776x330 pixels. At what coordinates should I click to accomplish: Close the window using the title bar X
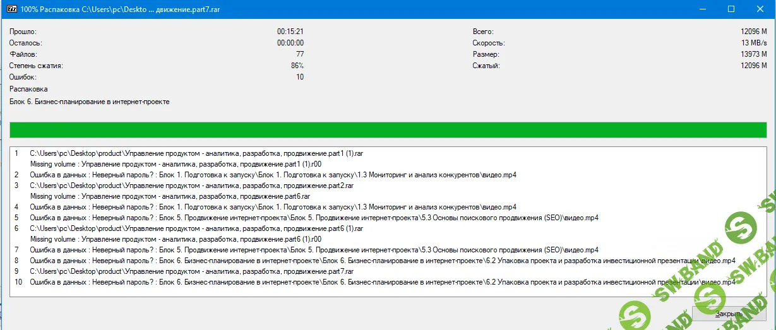(760, 9)
